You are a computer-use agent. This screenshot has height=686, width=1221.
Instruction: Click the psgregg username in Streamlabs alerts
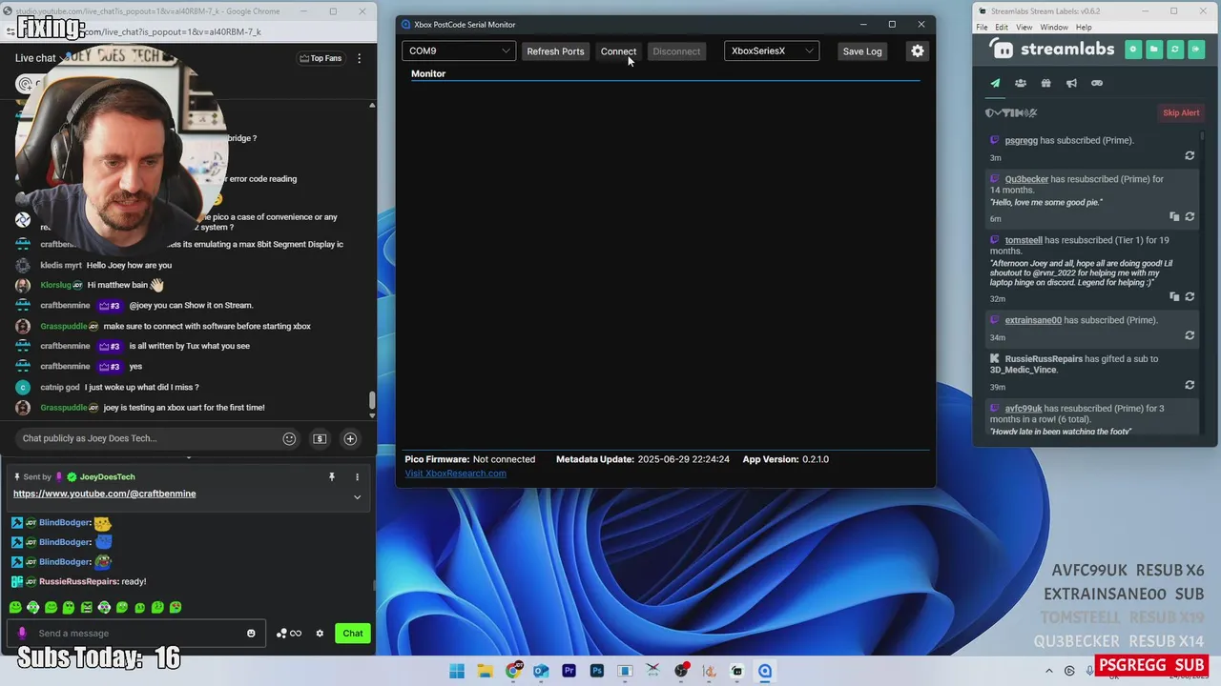tap(1021, 140)
